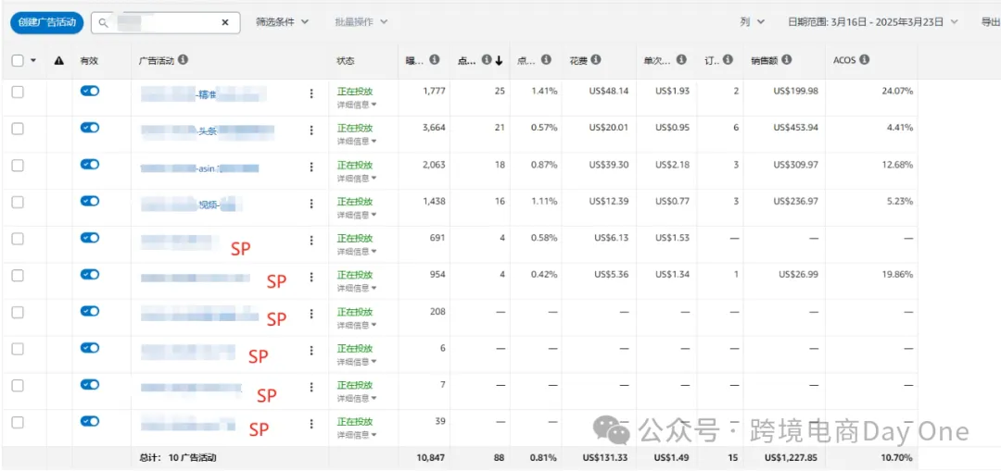The width and height of the screenshot is (1001, 471).
Task: Open three-dot menu for 7 impressions row
Action: pos(311,387)
